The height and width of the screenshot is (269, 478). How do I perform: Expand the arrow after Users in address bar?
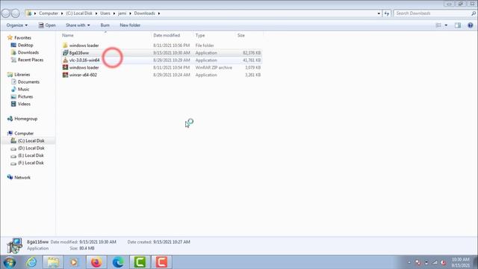pyautogui.click(x=114, y=13)
